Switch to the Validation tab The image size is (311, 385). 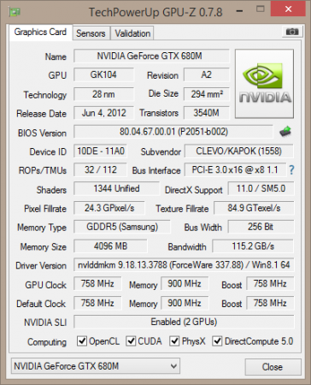132,33
